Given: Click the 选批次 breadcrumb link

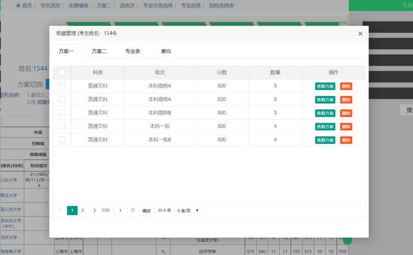Looking at the screenshot, I should (x=127, y=5).
